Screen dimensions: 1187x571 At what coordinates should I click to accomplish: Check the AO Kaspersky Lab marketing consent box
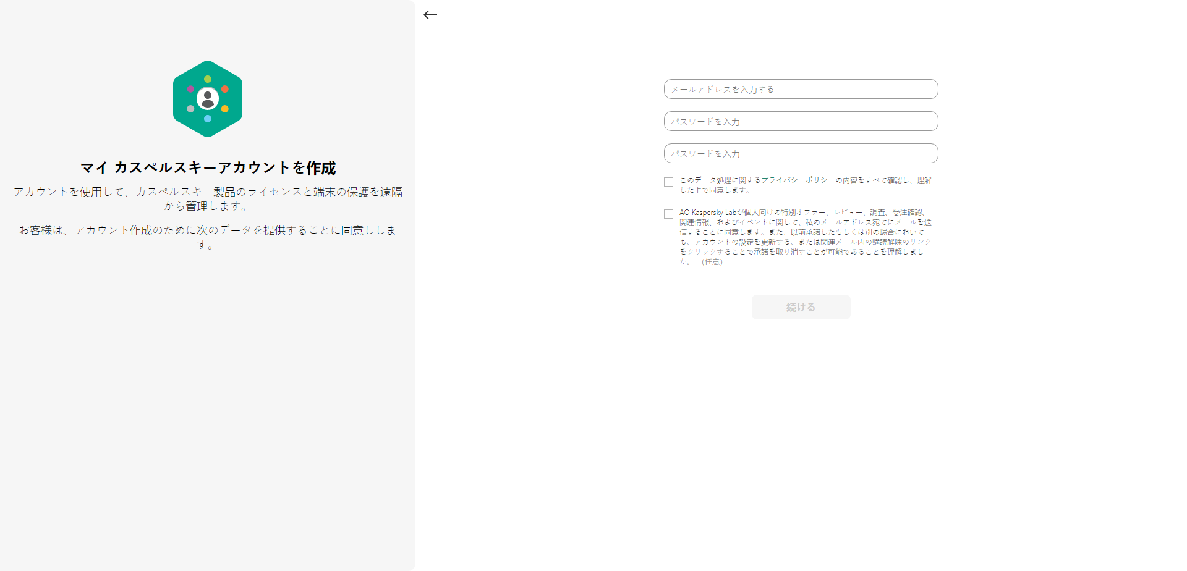click(668, 213)
